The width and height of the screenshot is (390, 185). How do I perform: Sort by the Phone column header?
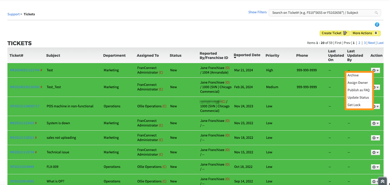click(x=302, y=55)
